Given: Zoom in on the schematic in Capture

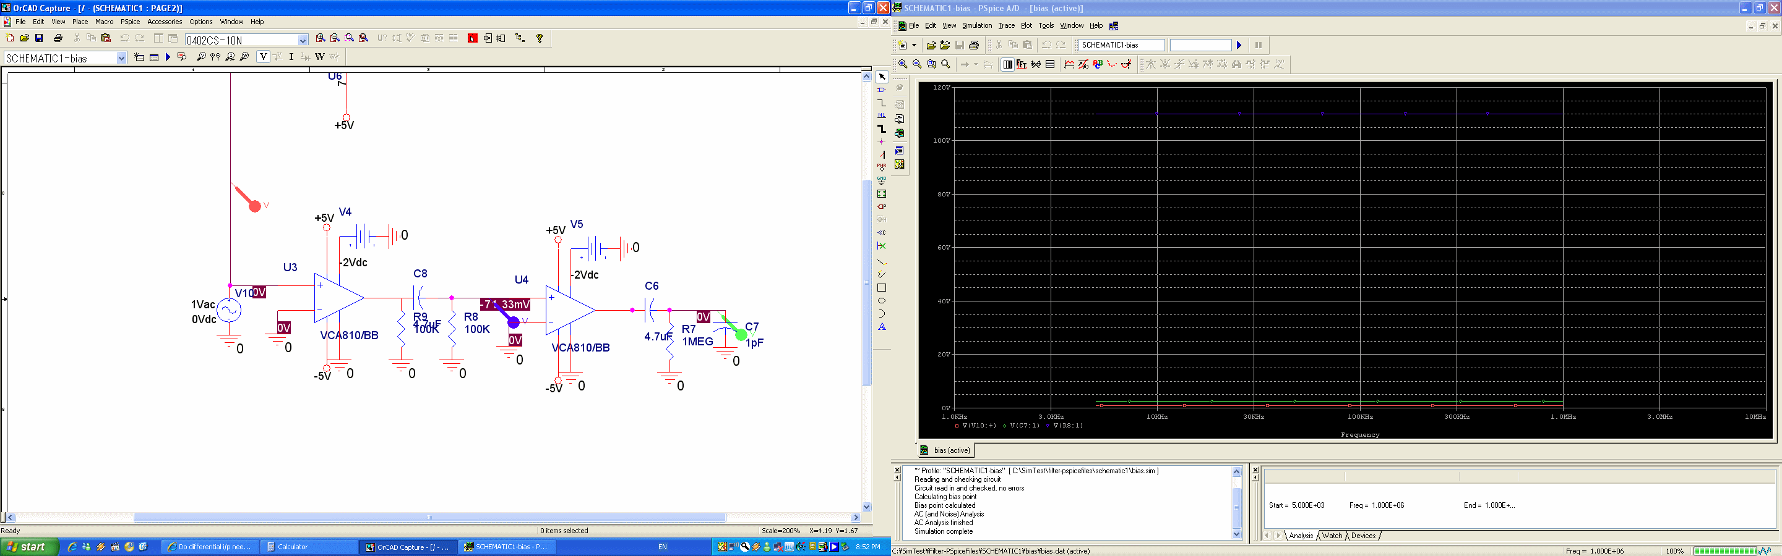Looking at the screenshot, I should 321,38.
